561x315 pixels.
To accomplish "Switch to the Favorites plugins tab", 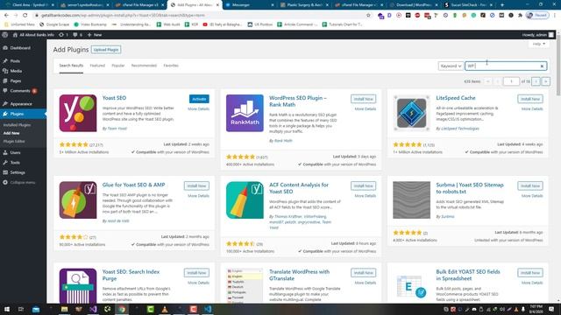I will [x=171, y=66].
